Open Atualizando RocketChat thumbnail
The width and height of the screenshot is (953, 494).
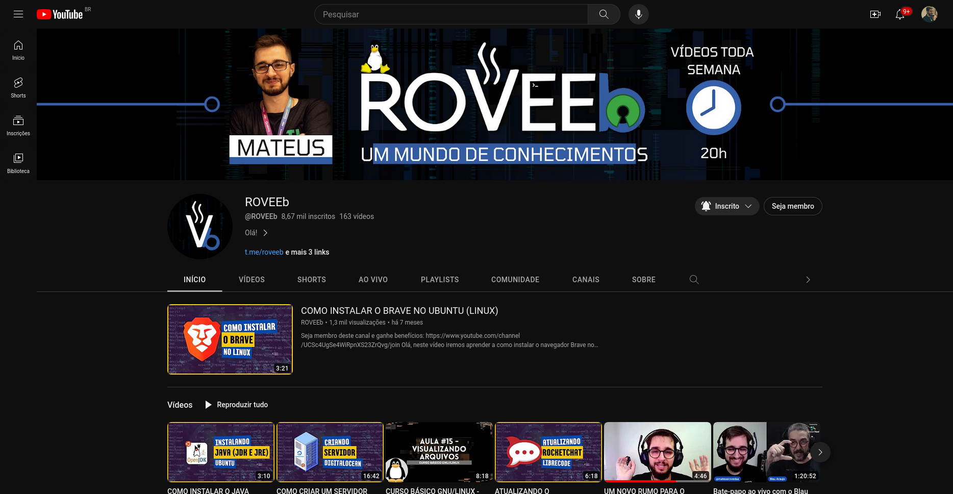548,452
